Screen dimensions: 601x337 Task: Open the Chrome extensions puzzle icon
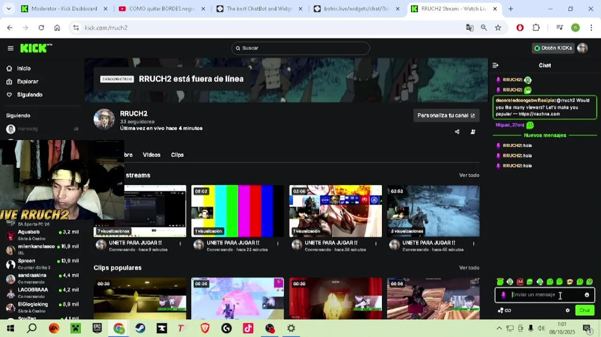point(536,28)
